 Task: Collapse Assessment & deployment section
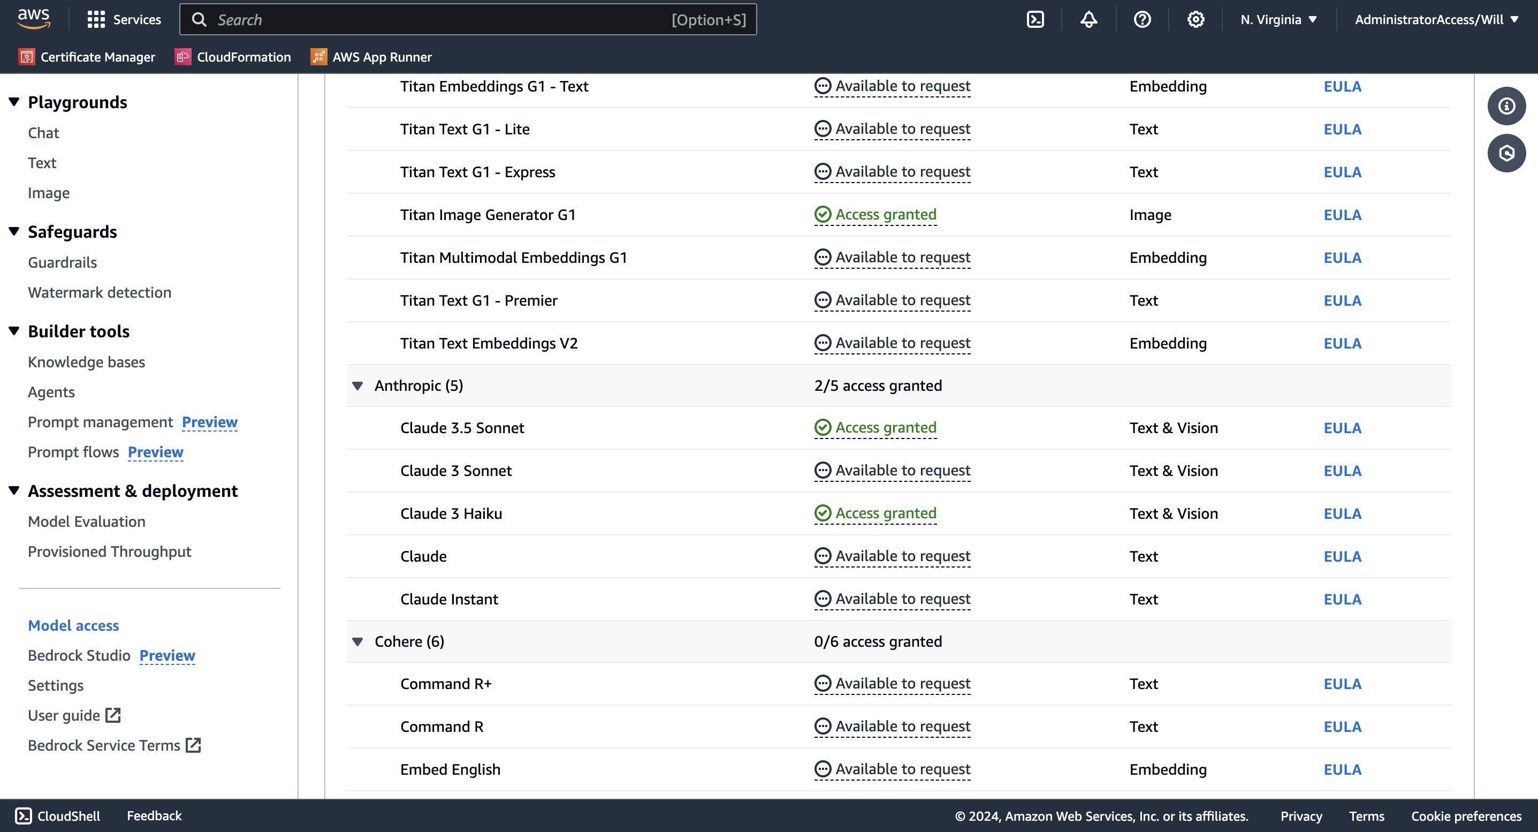point(14,490)
